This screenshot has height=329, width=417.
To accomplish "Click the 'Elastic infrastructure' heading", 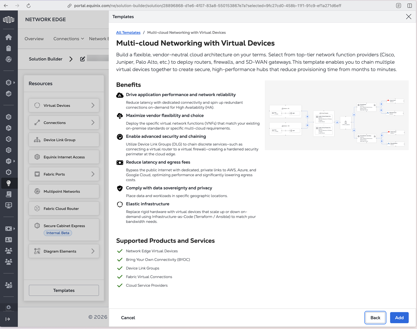I will (148, 204).
